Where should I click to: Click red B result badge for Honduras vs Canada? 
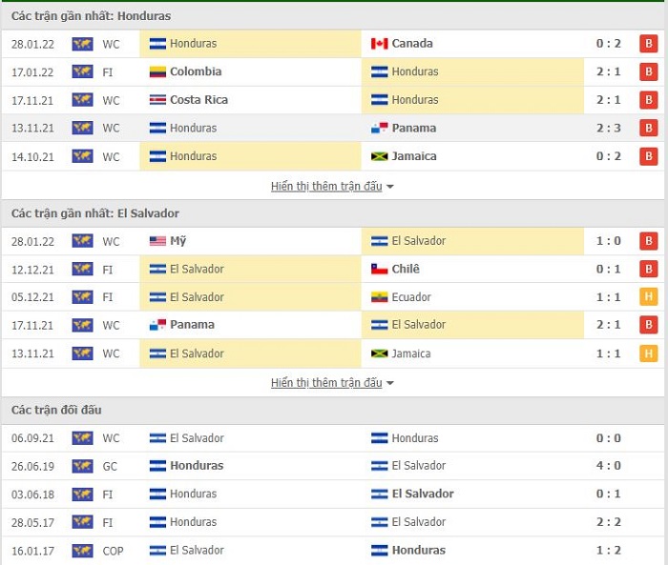648,44
